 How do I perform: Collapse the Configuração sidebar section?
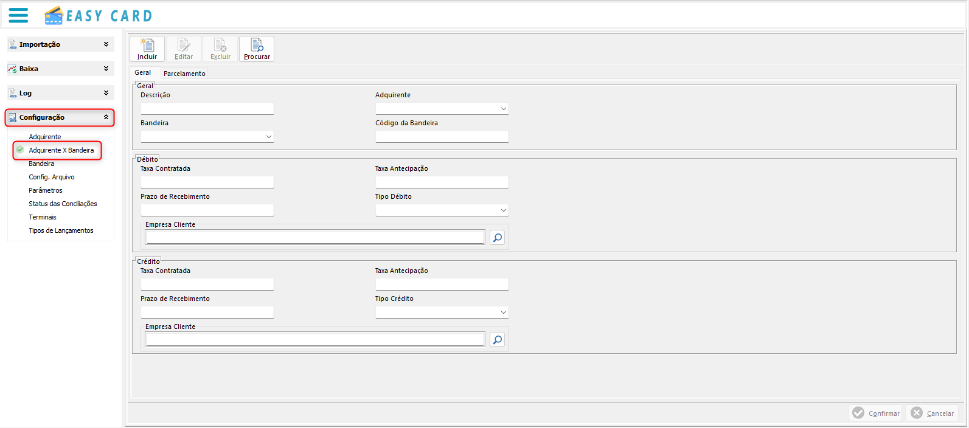point(106,117)
